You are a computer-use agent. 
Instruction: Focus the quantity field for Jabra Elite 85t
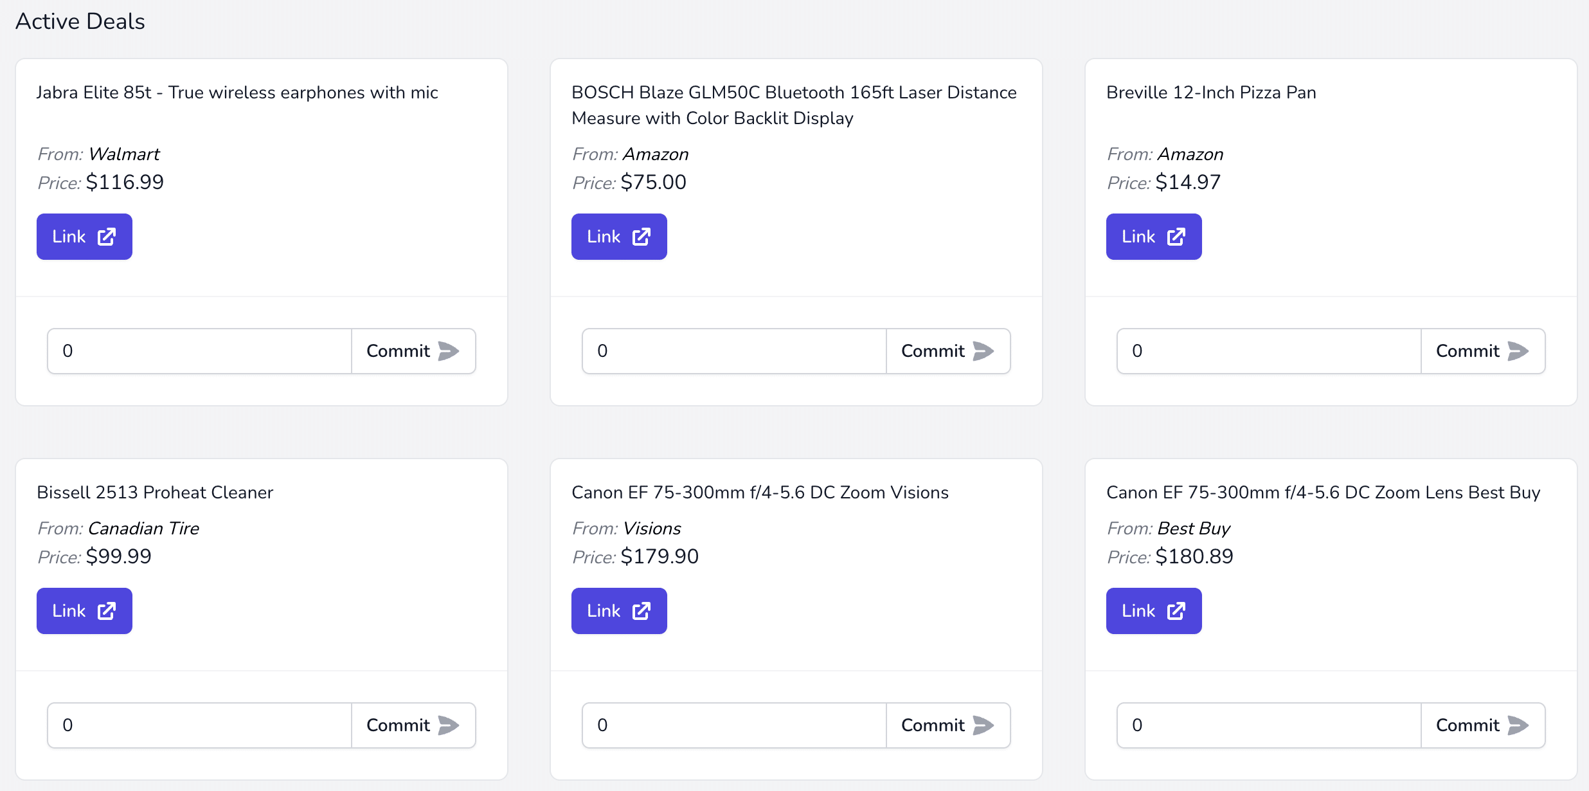[199, 351]
